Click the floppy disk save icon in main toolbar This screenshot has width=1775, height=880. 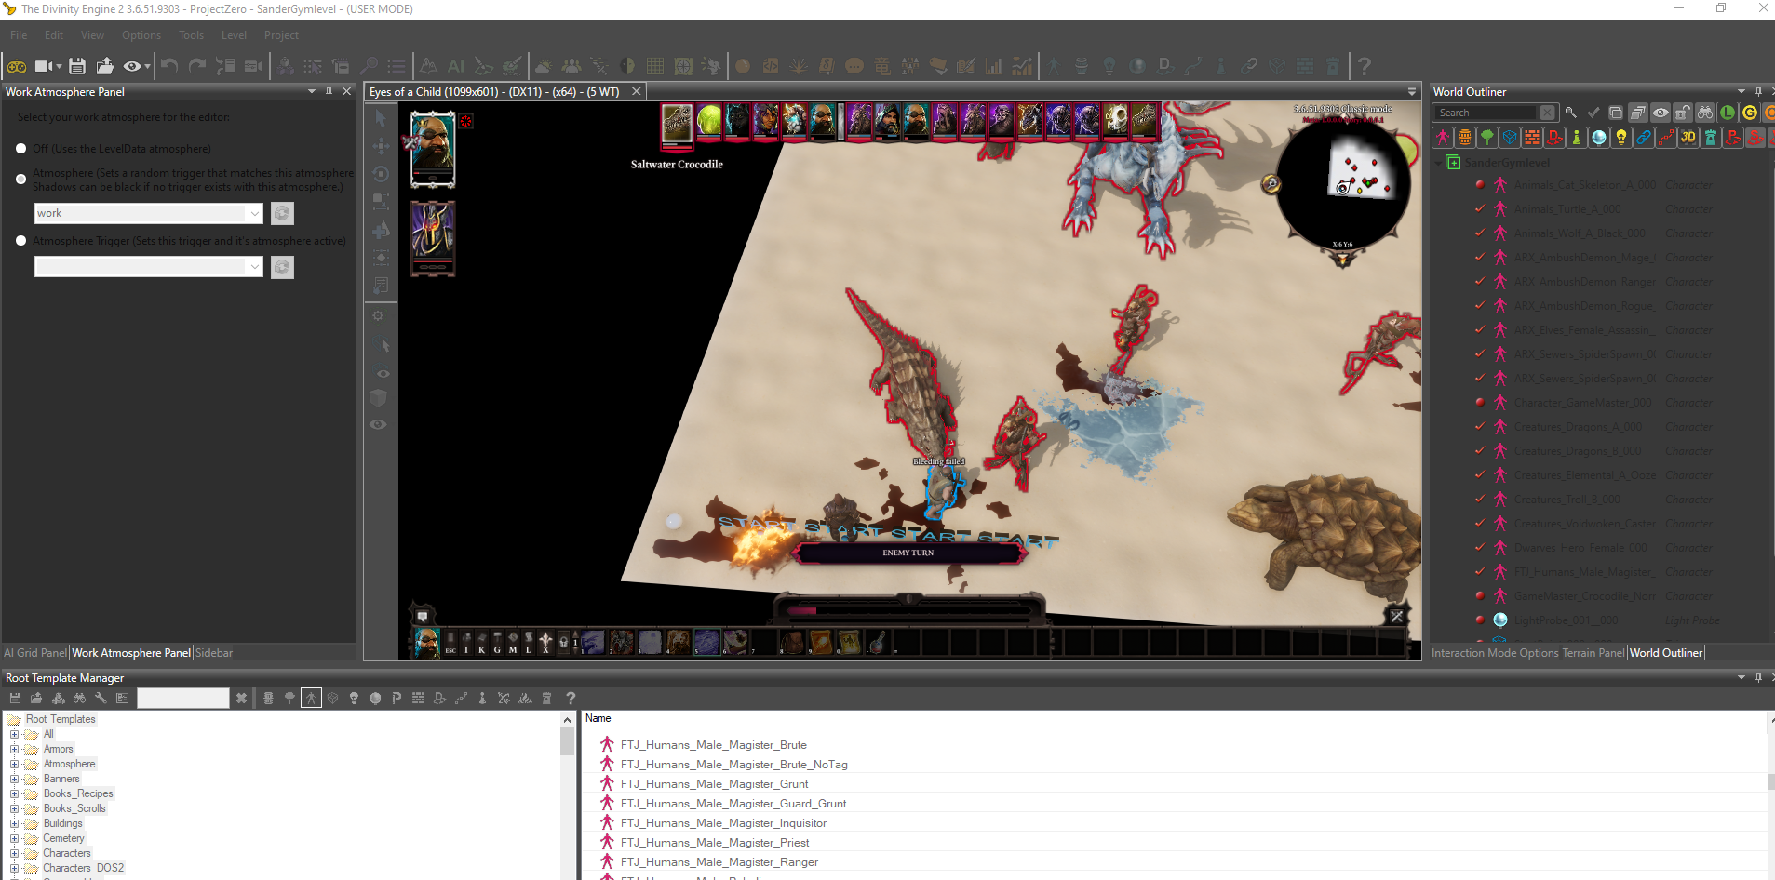[77, 66]
